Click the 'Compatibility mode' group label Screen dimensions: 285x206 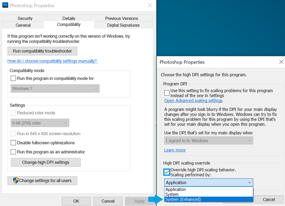[27, 71]
